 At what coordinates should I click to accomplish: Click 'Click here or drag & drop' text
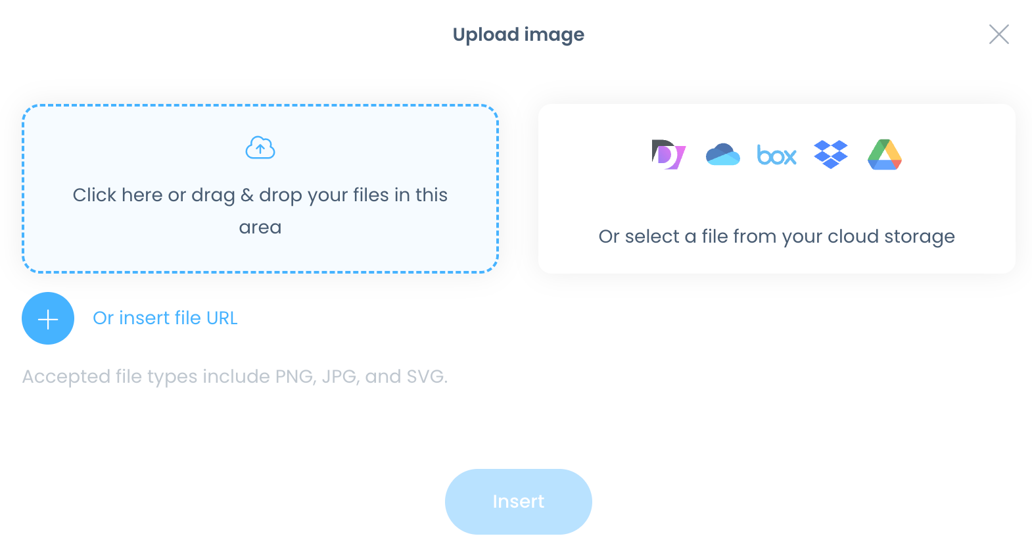[260, 195]
